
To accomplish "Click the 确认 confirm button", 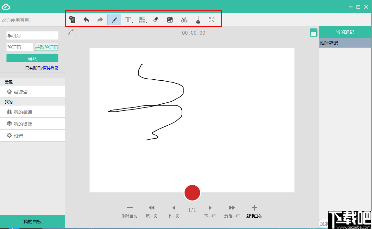I will [32, 58].
